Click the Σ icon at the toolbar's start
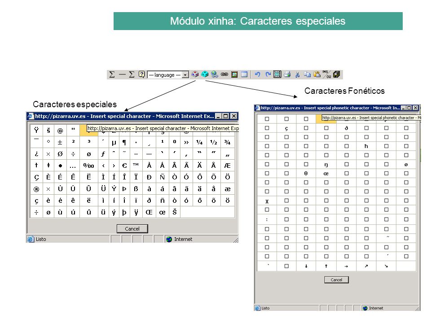 pyautogui.click(x=112, y=74)
